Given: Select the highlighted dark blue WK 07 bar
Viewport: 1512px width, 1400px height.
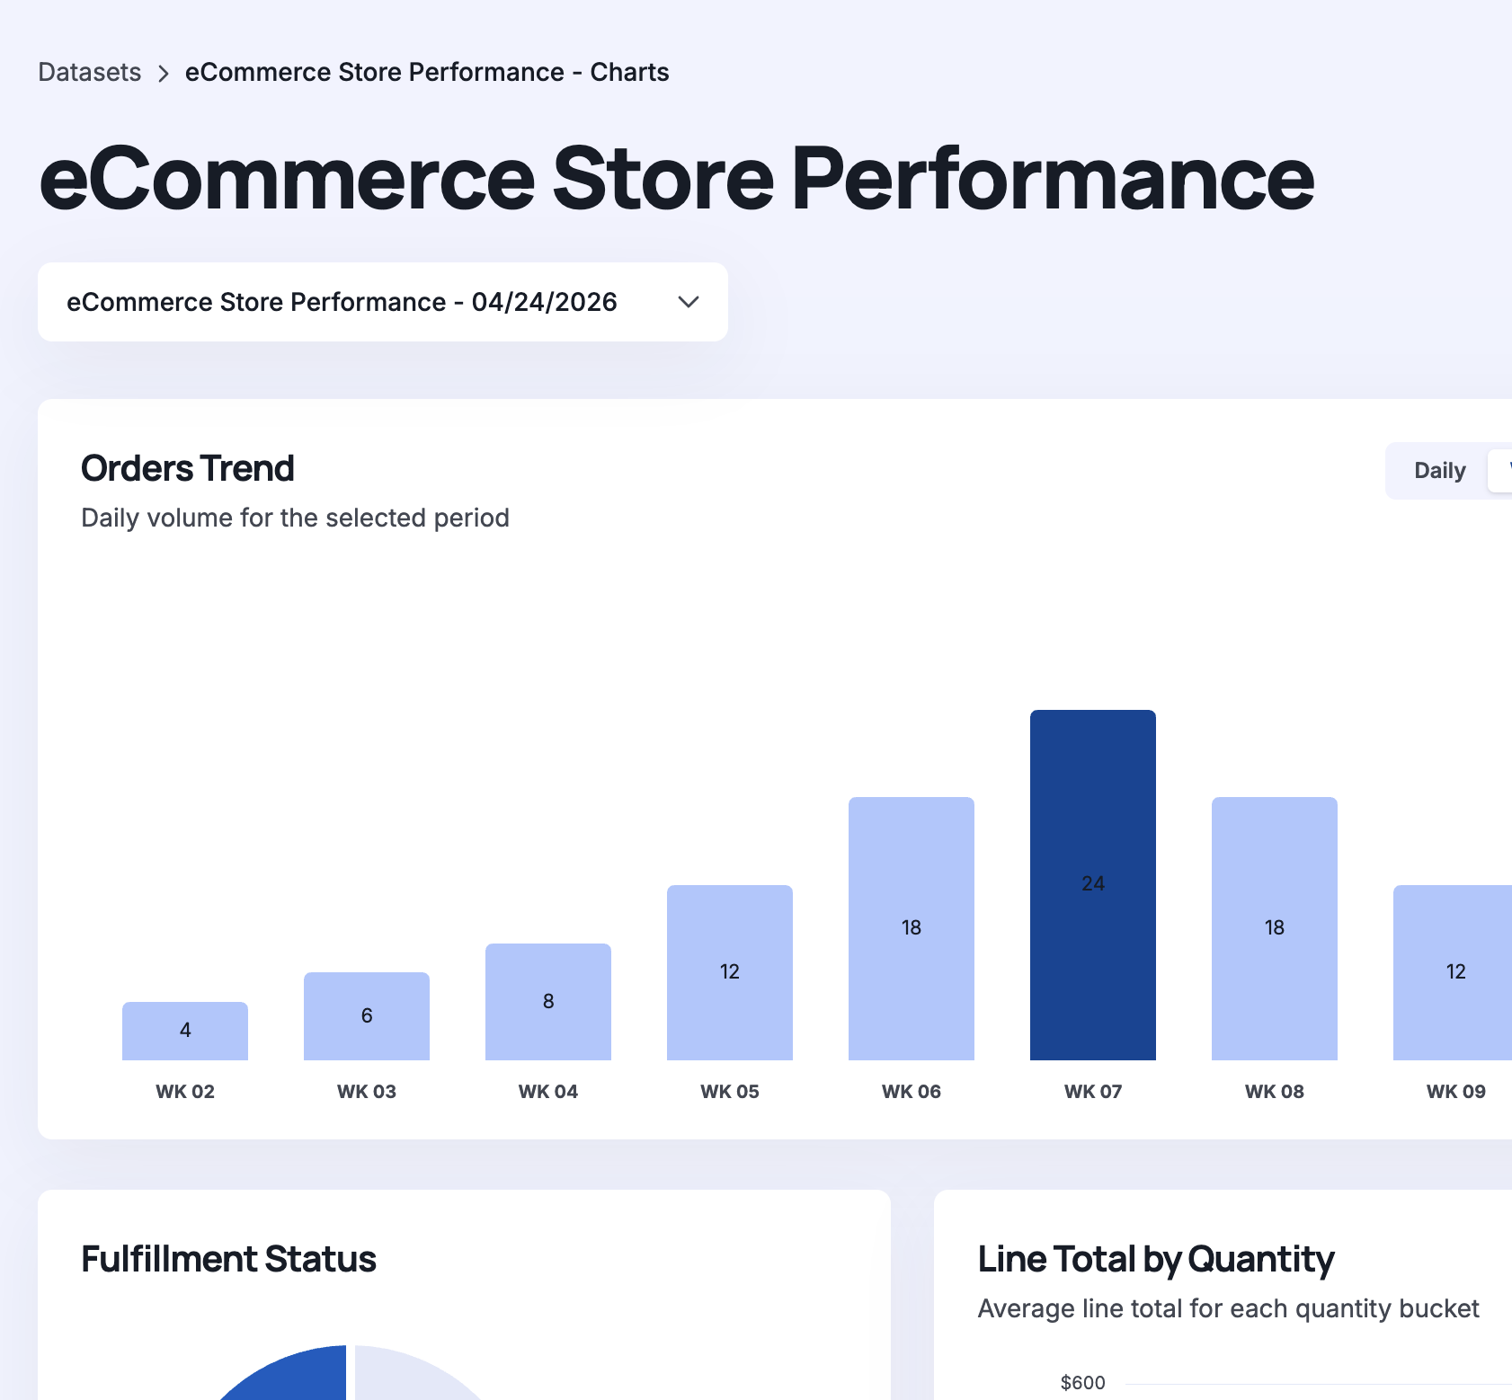Looking at the screenshot, I should [x=1093, y=884].
